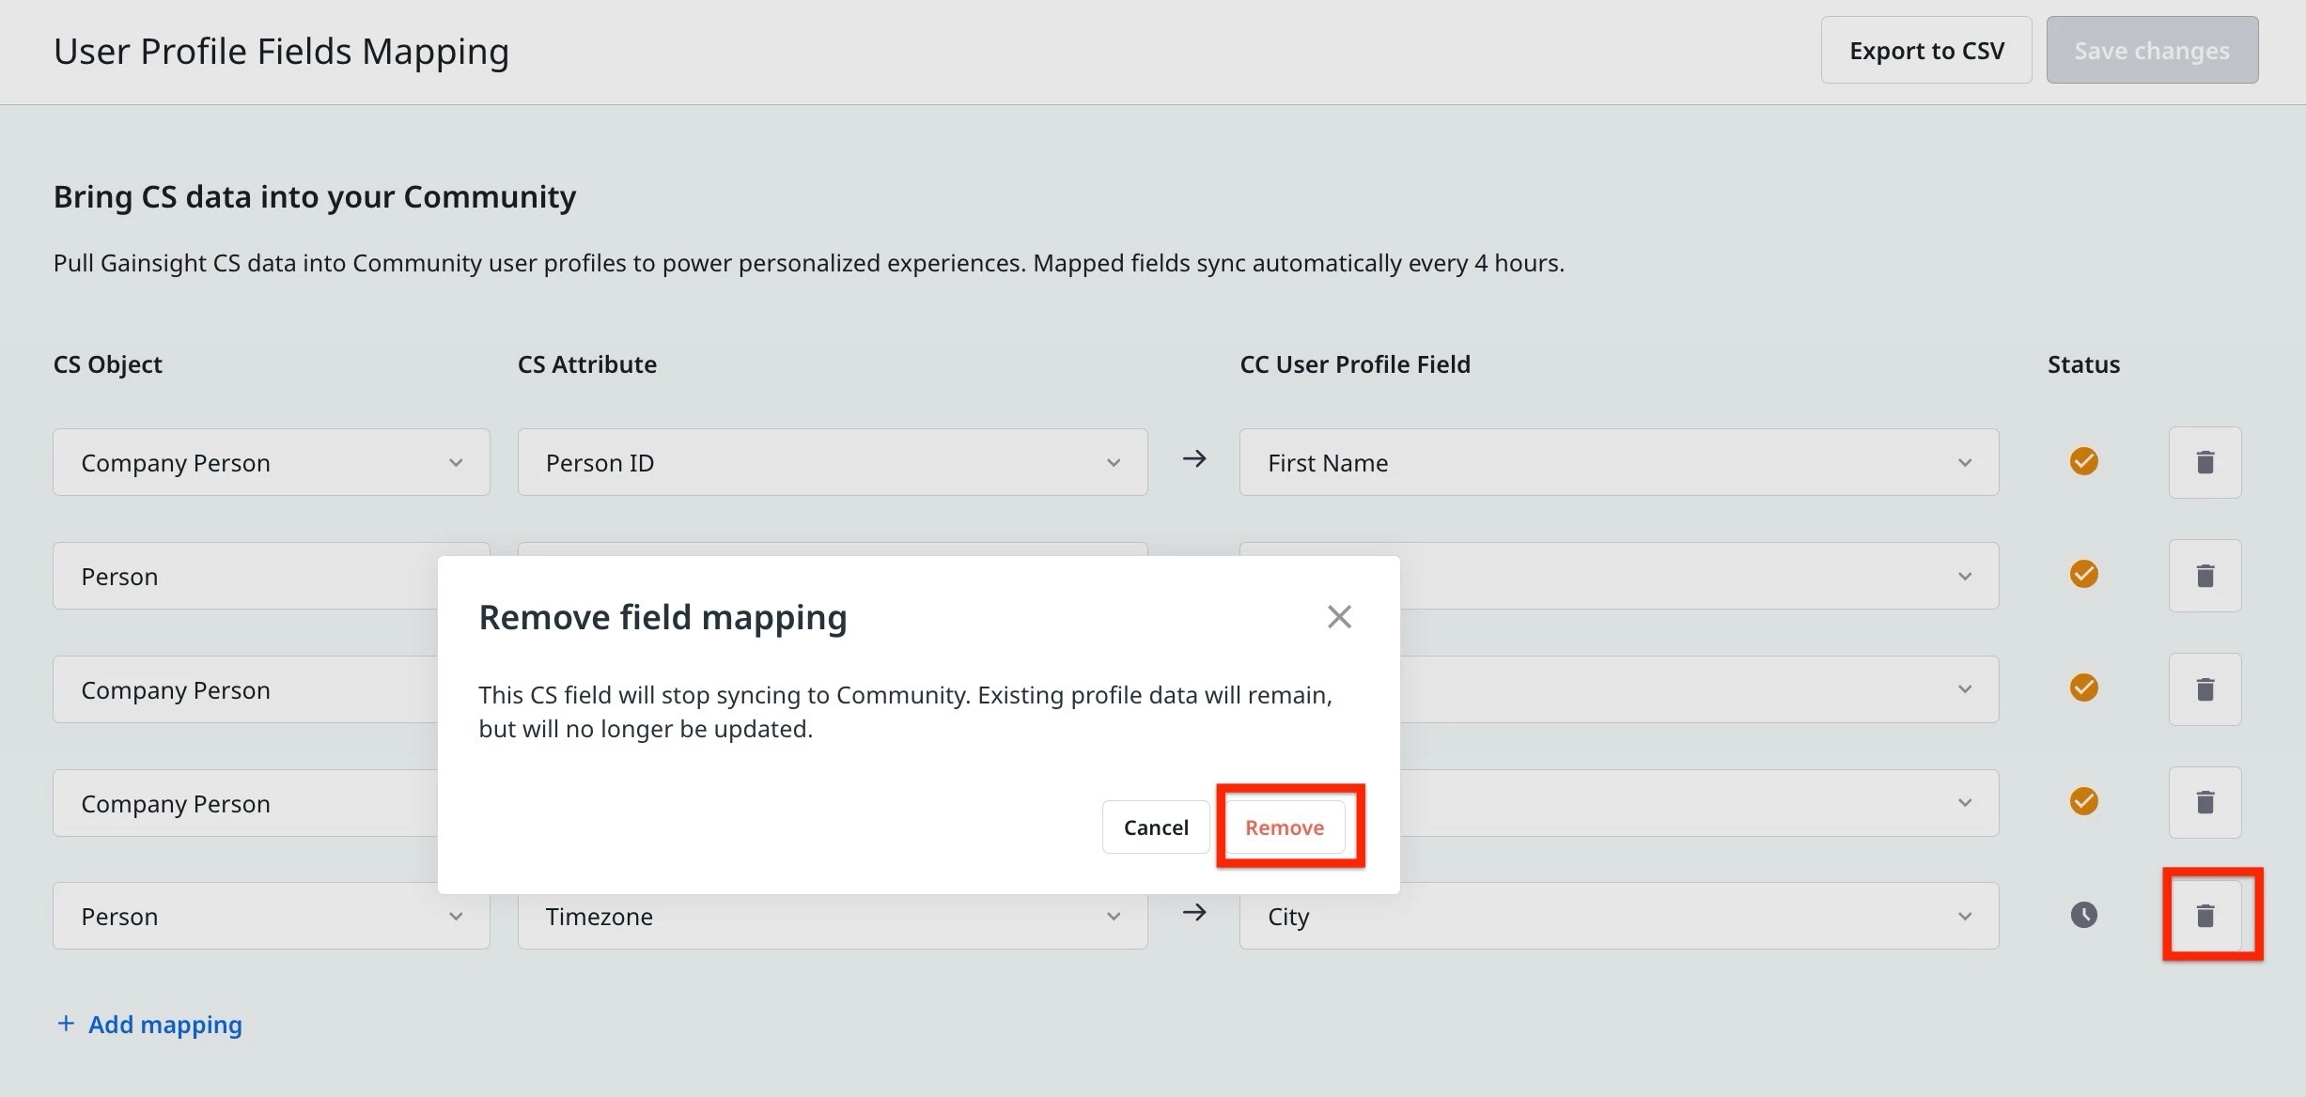Viewport: 2306px width, 1097px height.
Task: Click trash icon on fourth mapping row
Action: click(x=2205, y=803)
